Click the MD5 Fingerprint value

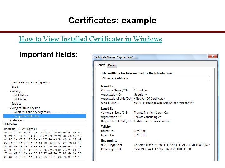click(x=162, y=149)
